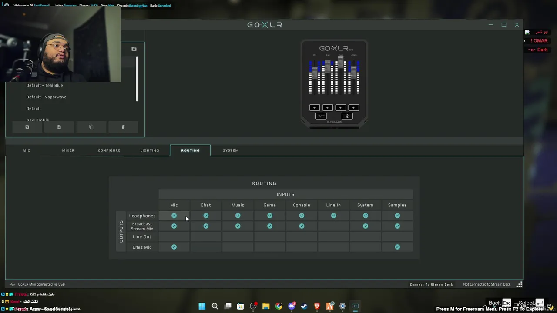Mute the Chat channel on the GoXLR device
Image resolution: width=557 pixels, height=313 pixels.
pos(327,107)
